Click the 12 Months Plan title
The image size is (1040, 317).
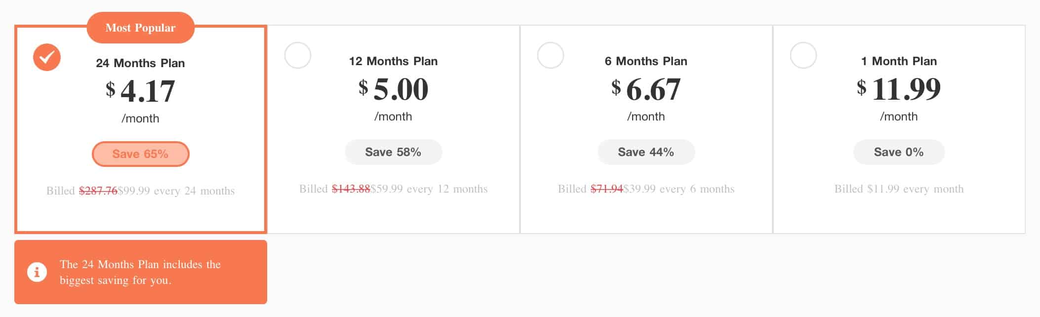(394, 61)
